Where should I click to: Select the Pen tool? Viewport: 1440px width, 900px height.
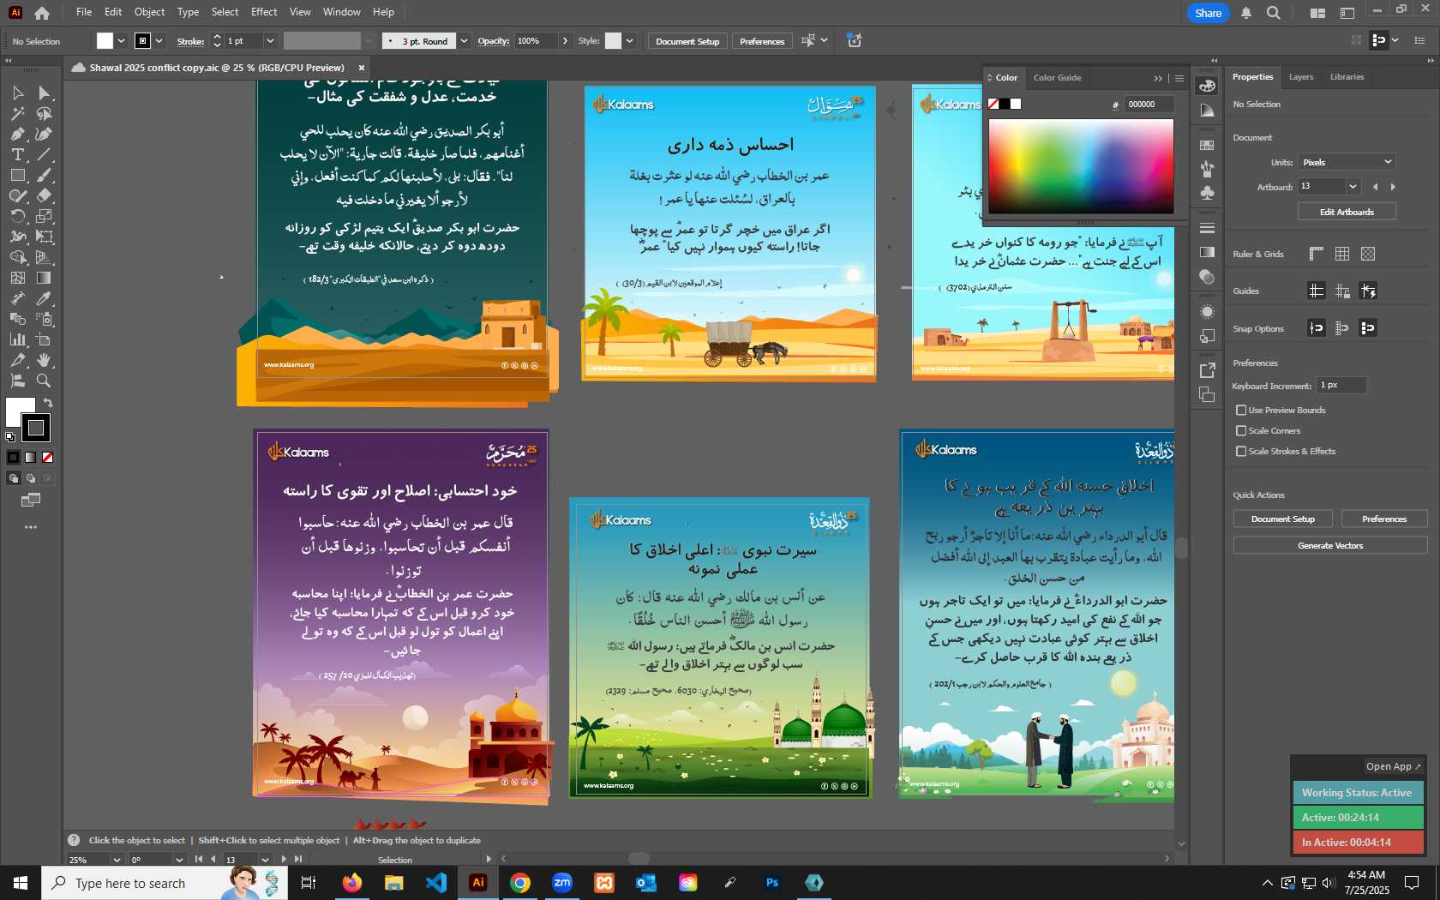(x=17, y=134)
